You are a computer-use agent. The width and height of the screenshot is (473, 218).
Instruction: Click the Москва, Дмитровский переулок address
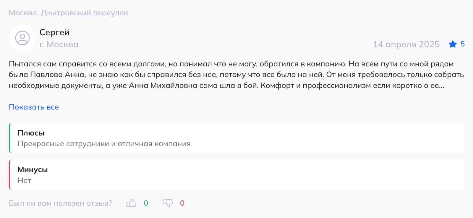tap(68, 13)
